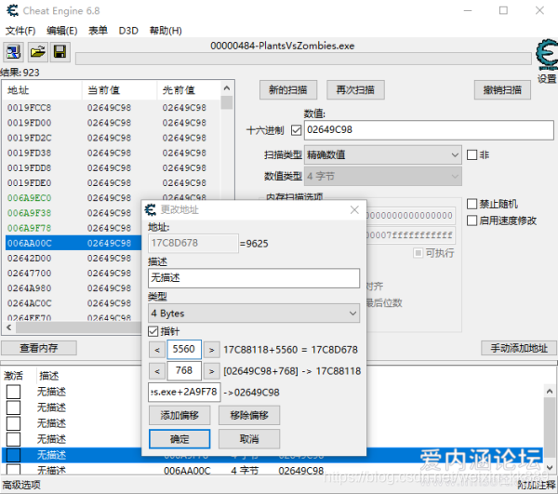Click the 再次扫描 button
The height and width of the screenshot is (494, 558).
tap(355, 89)
